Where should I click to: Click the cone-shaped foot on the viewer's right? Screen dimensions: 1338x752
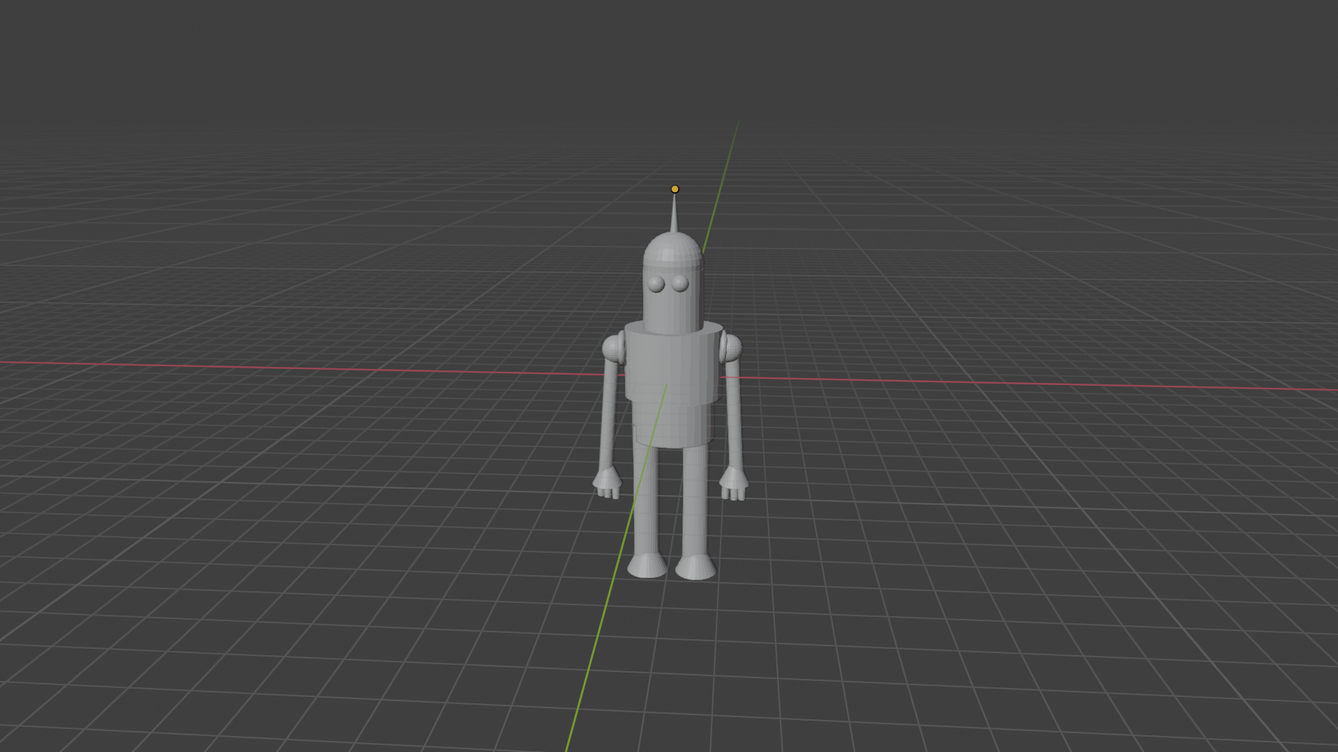click(x=695, y=568)
